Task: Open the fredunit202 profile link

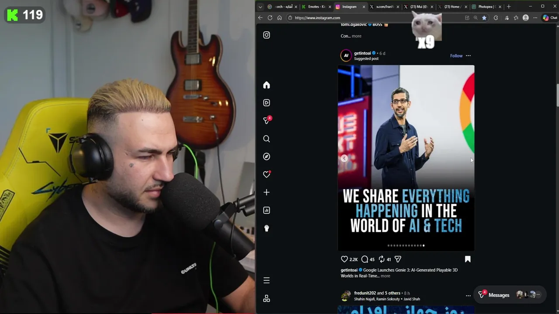Action: click(365, 293)
